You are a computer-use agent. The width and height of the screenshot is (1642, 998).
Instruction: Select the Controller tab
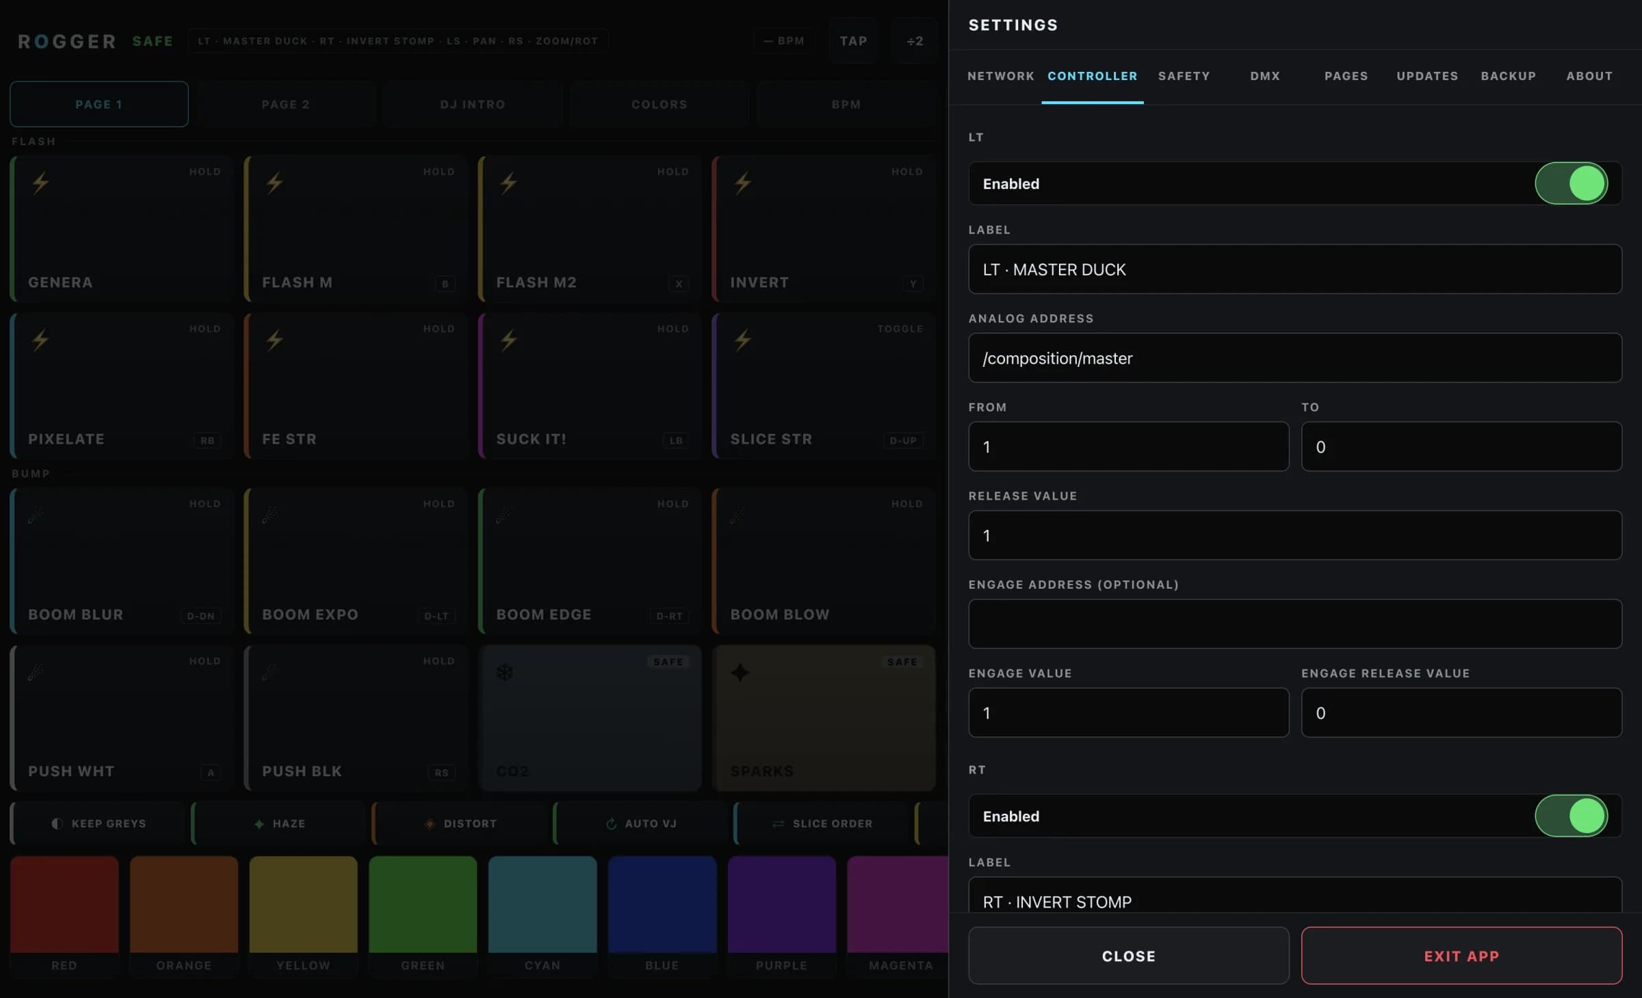click(1092, 76)
